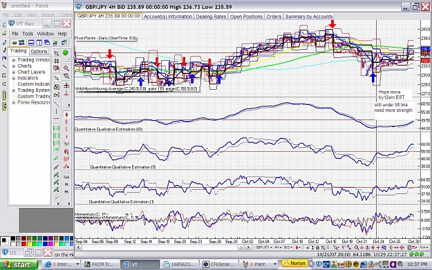Open the Help menu in VT Navigator

click(62, 34)
